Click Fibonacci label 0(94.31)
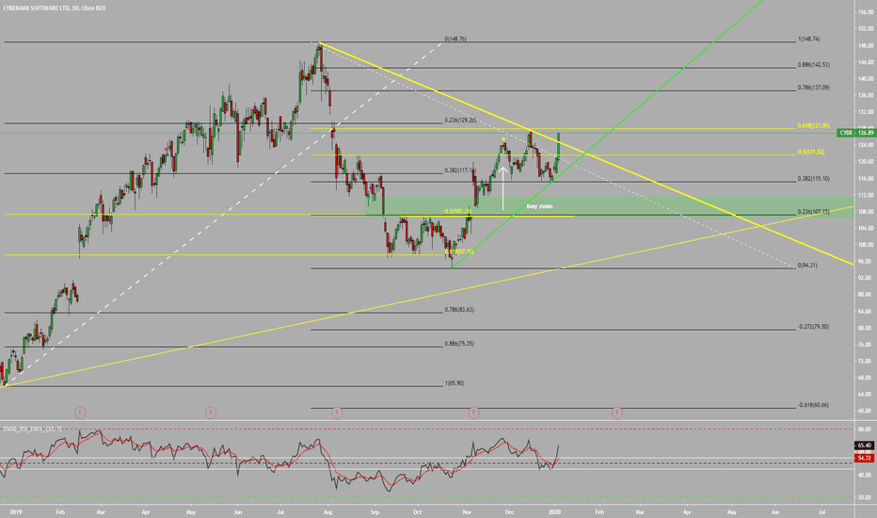This screenshot has width=877, height=518. click(807, 266)
